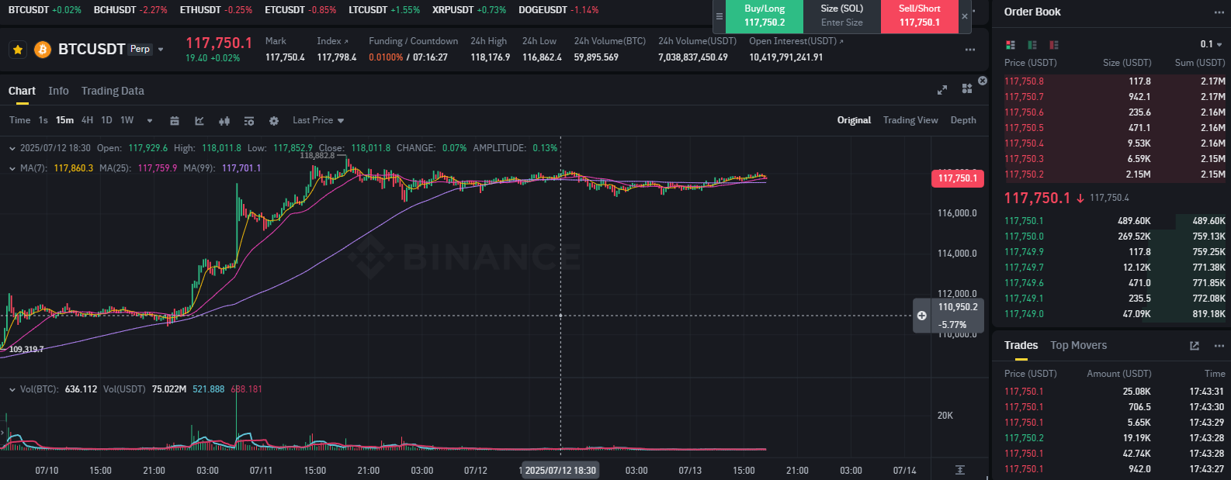Click the Sell/Short button
The image size is (1231, 480).
pyautogui.click(x=920, y=16)
